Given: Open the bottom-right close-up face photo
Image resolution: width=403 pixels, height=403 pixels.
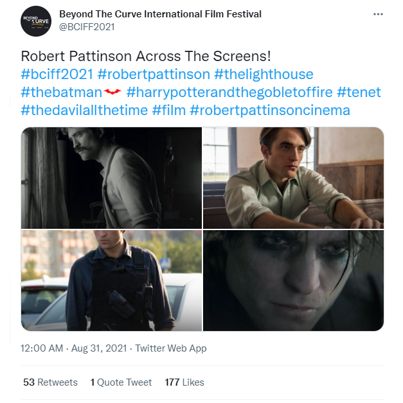Looking at the screenshot, I should click(x=293, y=280).
